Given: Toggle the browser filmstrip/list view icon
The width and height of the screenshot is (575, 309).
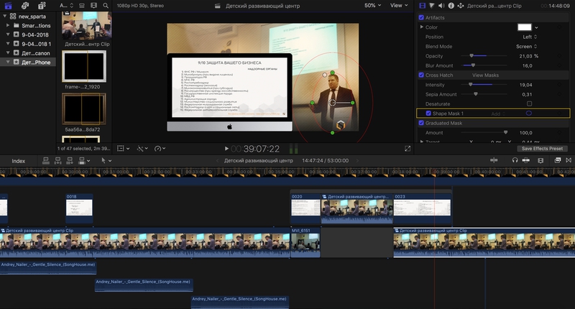Looking at the screenshot, I should pyautogui.click(x=82, y=6).
